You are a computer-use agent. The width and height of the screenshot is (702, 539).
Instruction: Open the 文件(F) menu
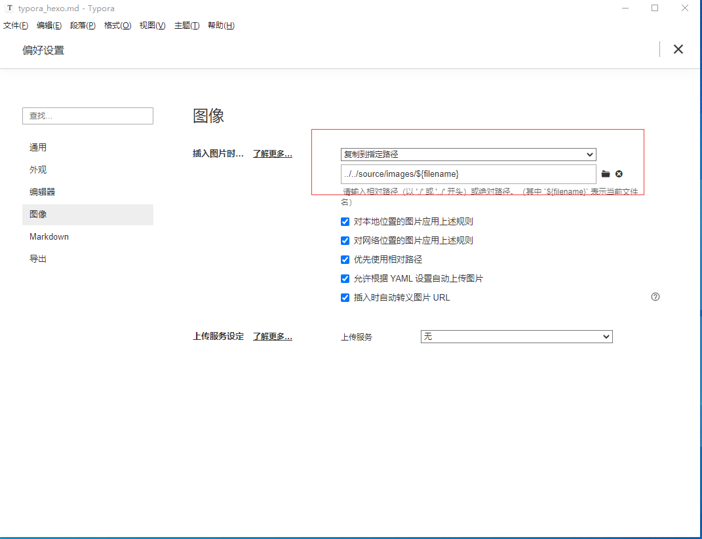click(x=16, y=26)
